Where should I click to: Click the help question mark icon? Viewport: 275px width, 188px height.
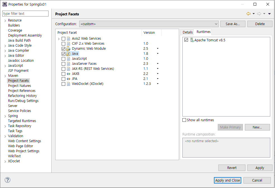[x=8, y=180]
